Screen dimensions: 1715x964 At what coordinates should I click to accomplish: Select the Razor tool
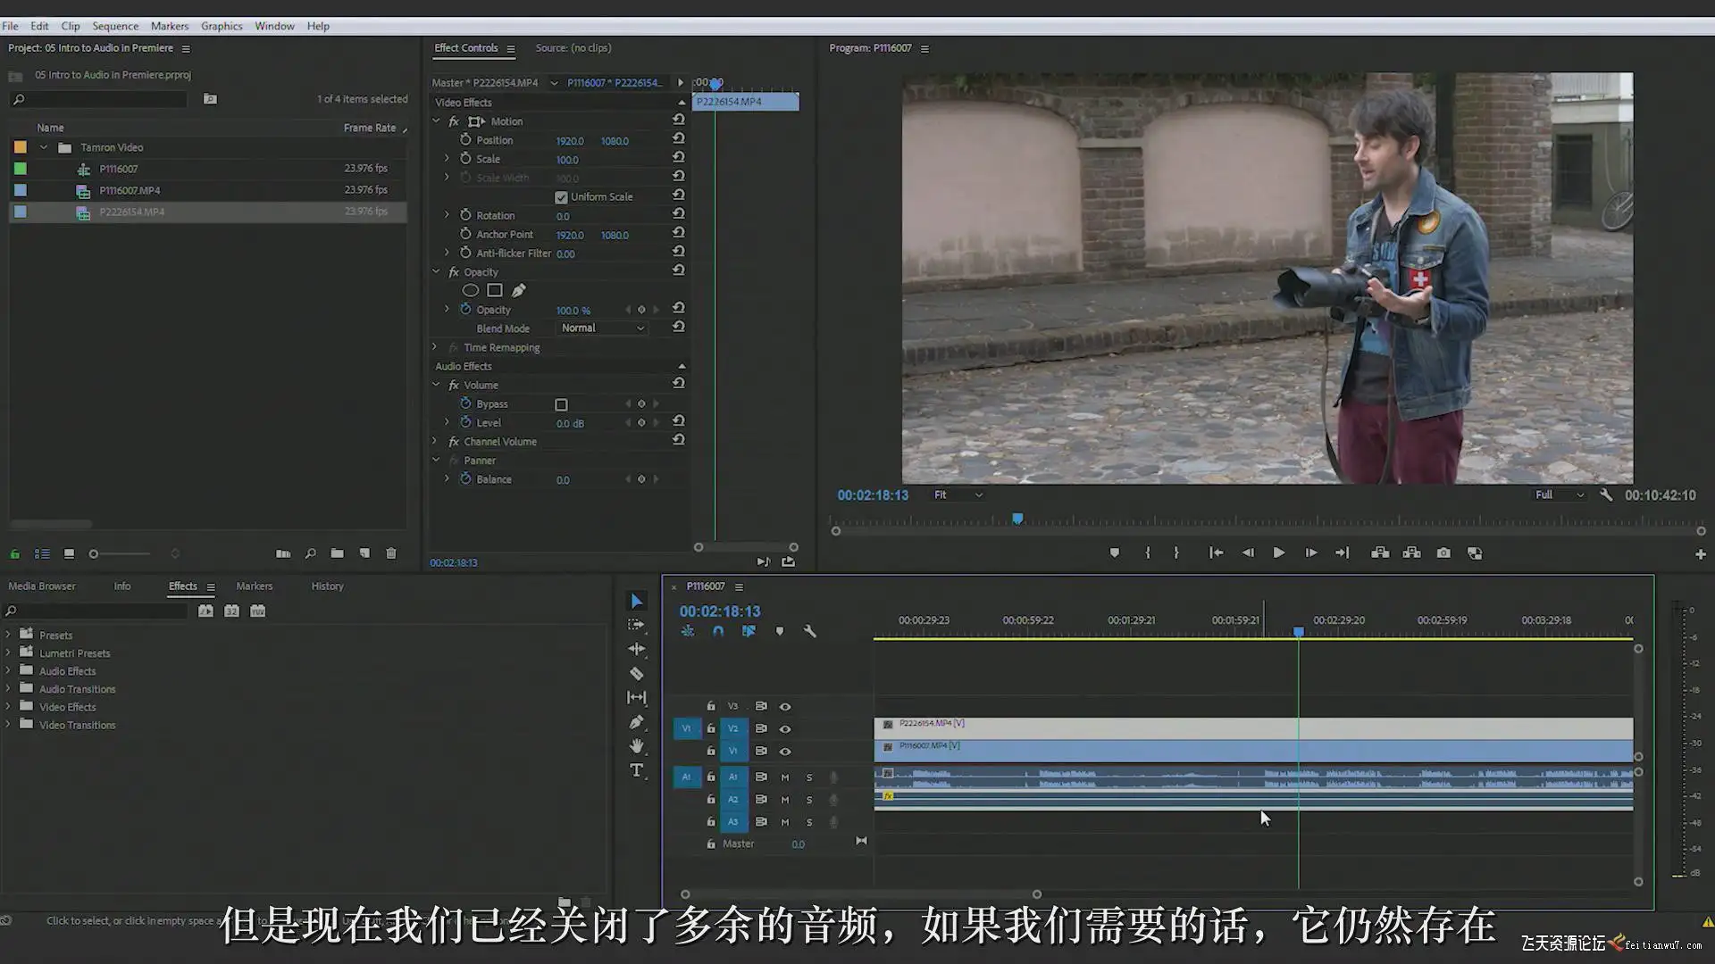pyautogui.click(x=636, y=674)
